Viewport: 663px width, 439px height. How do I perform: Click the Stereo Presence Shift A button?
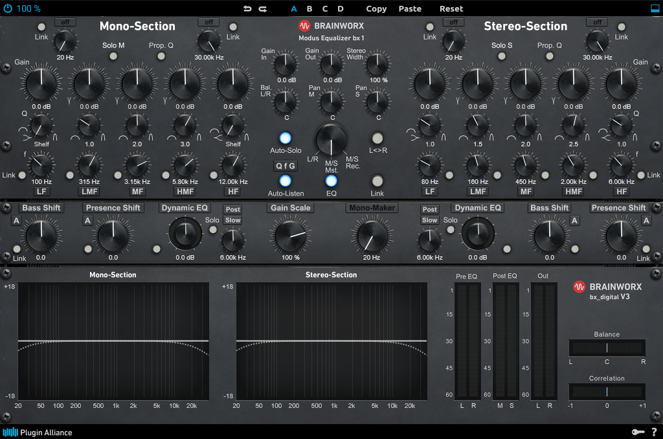[x=646, y=220]
